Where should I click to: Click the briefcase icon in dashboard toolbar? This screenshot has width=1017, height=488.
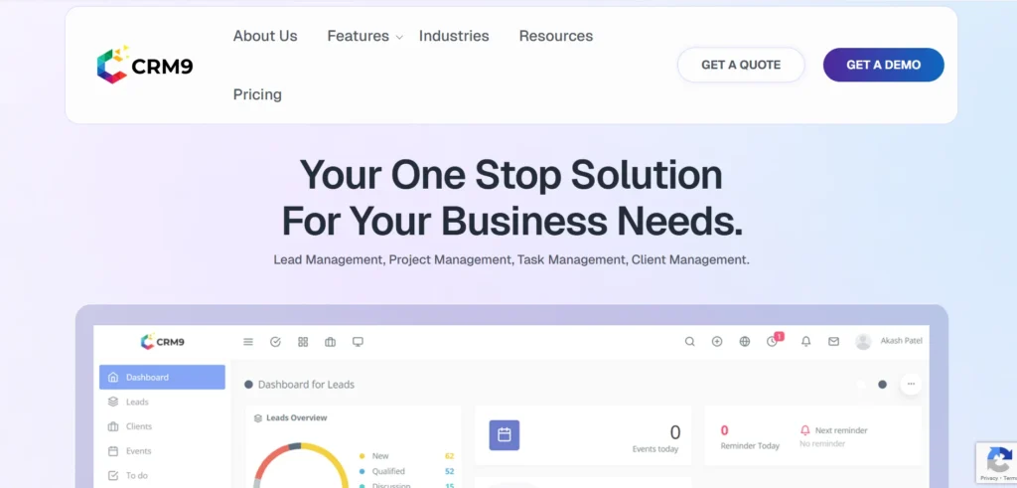pos(330,342)
